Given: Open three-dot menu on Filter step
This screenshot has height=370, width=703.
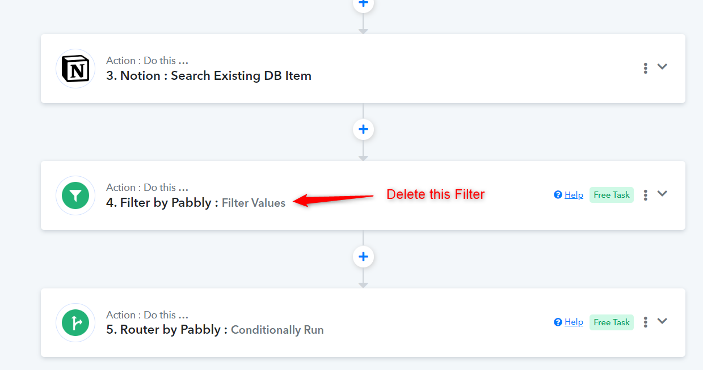Looking at the screenshot, I should click(x=646, y=195).
